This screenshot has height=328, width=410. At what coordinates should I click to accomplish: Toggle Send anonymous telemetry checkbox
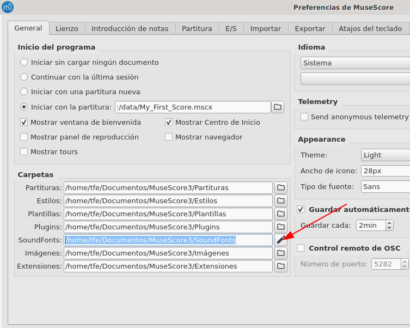pyautogui.click(x=304, y=117)
